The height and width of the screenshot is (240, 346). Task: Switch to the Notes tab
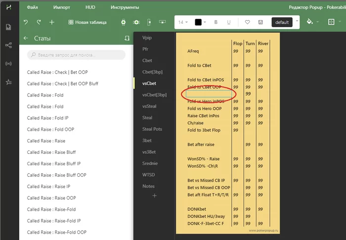(x=148, y=186)
